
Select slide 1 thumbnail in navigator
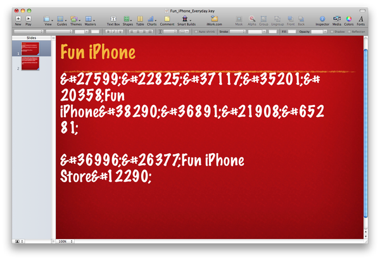pyautogui.click(x=30, y=49)
